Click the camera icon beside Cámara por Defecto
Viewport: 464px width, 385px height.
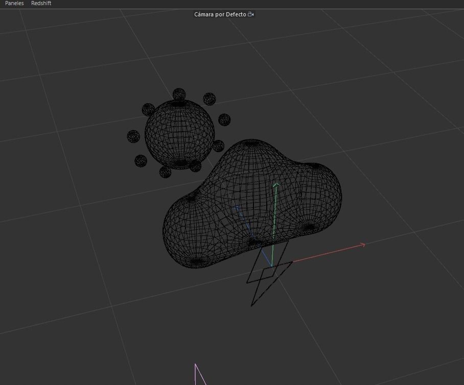[250, 14]
